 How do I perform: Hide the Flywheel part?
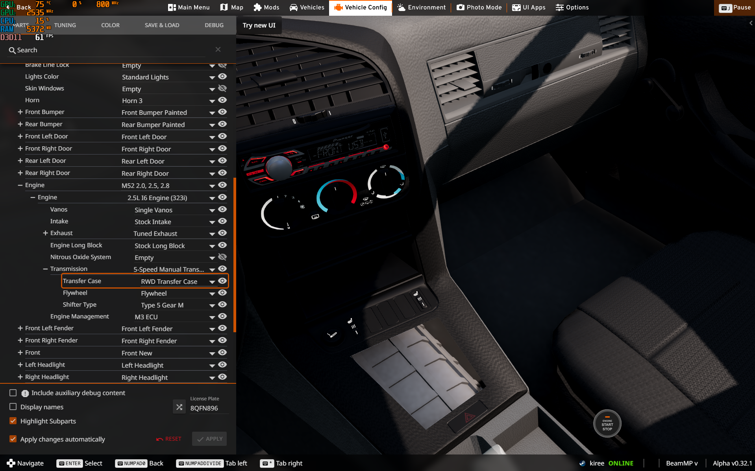222,293
